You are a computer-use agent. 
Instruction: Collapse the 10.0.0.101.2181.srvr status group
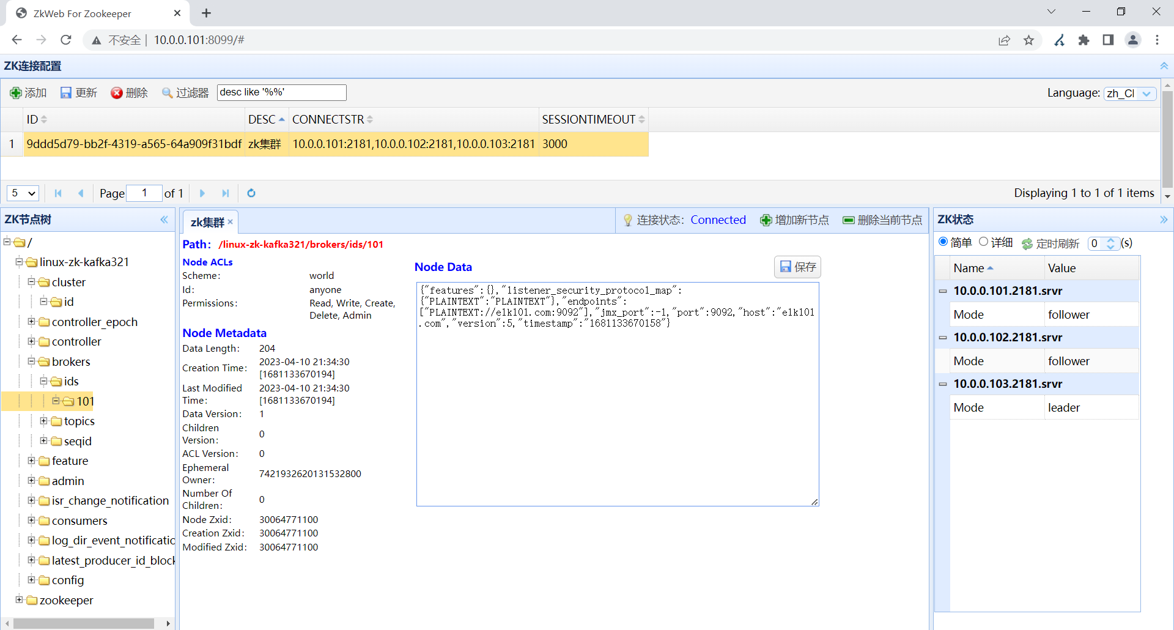tap(943, 291)
